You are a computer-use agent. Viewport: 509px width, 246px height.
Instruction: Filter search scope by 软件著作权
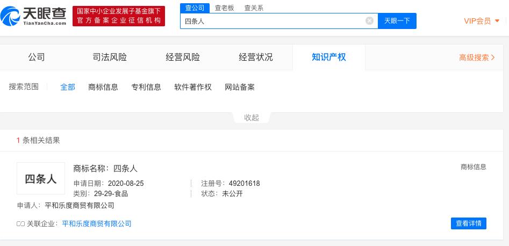pyautogui.click(x=193, y=87)
